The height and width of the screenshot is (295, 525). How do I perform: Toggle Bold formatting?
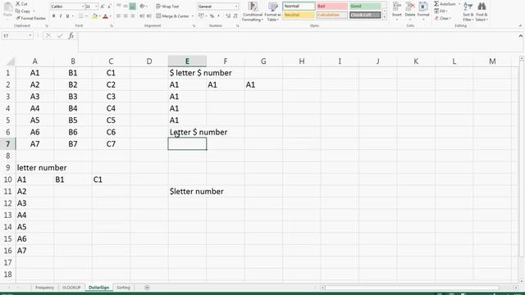click(53, 16)
